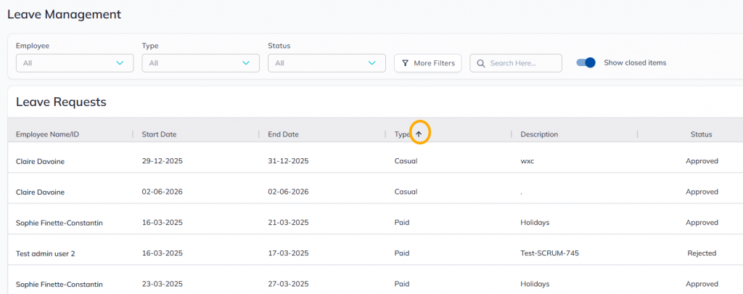Image resolution: width=743 pixels, height=294 pixels.
Task: Click end date 21-03-2025
Action: tap(288, 222)
